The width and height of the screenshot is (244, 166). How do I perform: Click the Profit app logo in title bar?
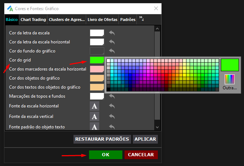click(x=10, y=8)
